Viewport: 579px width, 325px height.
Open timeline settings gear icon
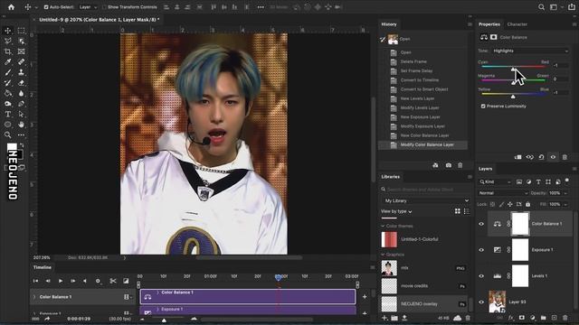click(98, 281)
